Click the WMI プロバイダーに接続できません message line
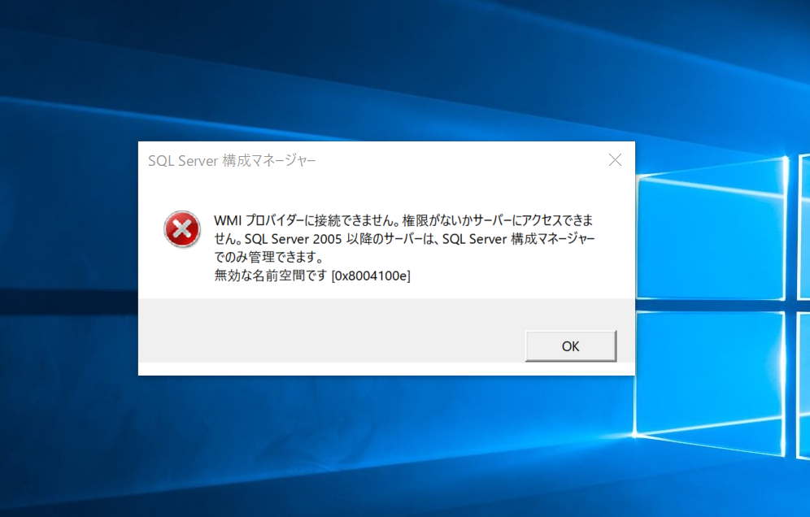The image size is (810, 517). coord(403,220)
